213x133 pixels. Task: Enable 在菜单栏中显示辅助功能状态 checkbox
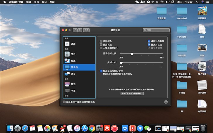click(65, 102)
